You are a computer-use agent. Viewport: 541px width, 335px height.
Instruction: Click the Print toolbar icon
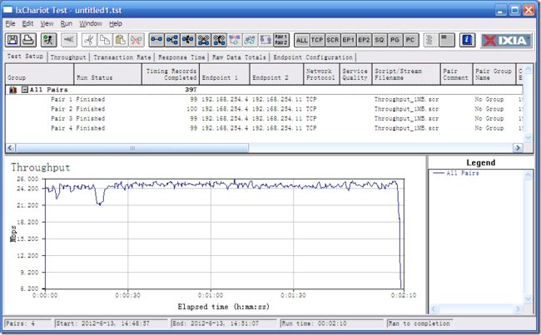(x=28, y=40)
